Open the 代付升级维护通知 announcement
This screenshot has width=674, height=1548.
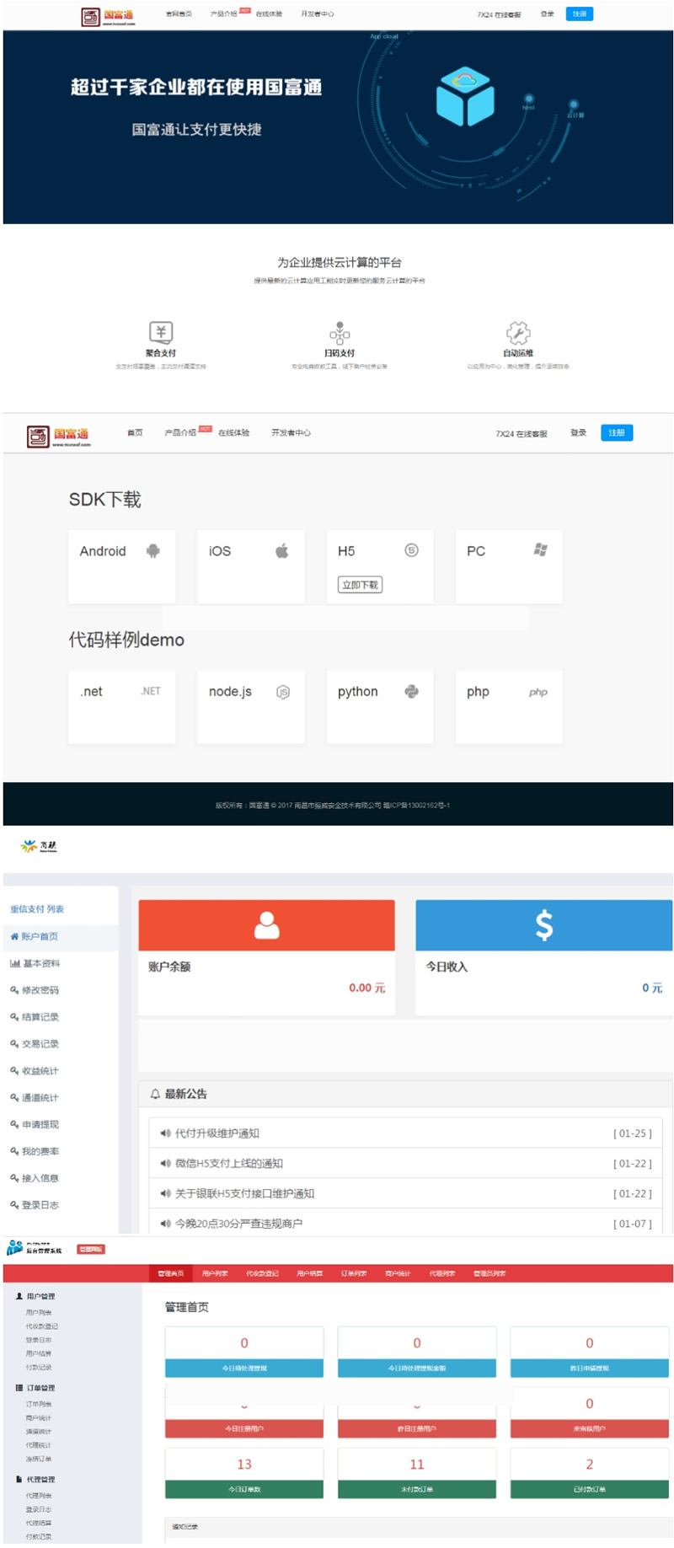click(217, 1133)
